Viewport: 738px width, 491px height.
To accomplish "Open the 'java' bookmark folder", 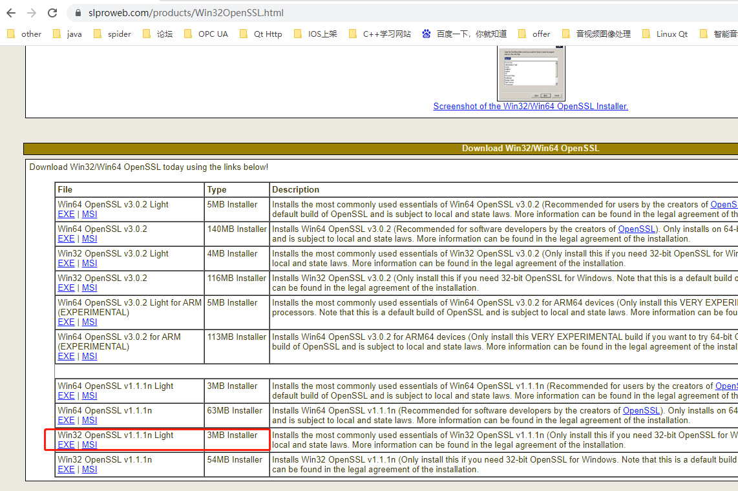I will (x=67, y=34).
